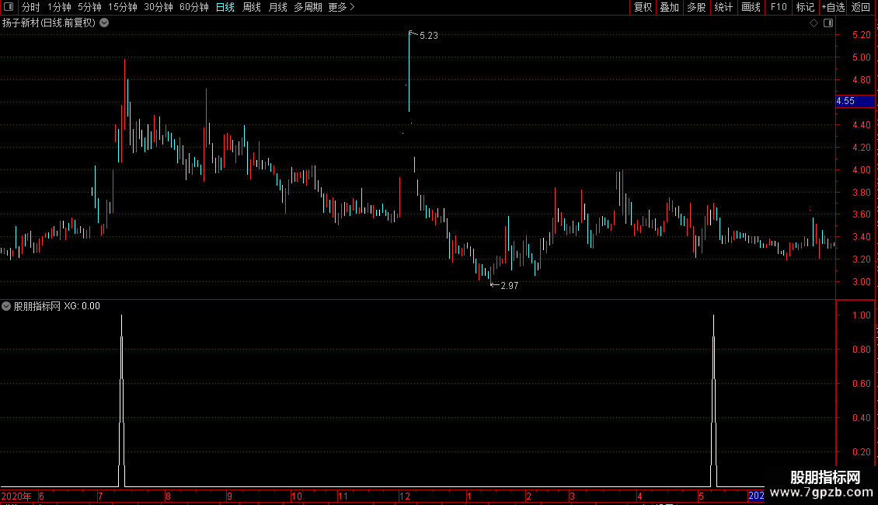The image size is (878, 505).
Task: Click the 2020年 year label on timeline
Action: [16, 496]
